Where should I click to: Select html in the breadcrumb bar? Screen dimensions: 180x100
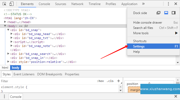[x=5, y=68]
